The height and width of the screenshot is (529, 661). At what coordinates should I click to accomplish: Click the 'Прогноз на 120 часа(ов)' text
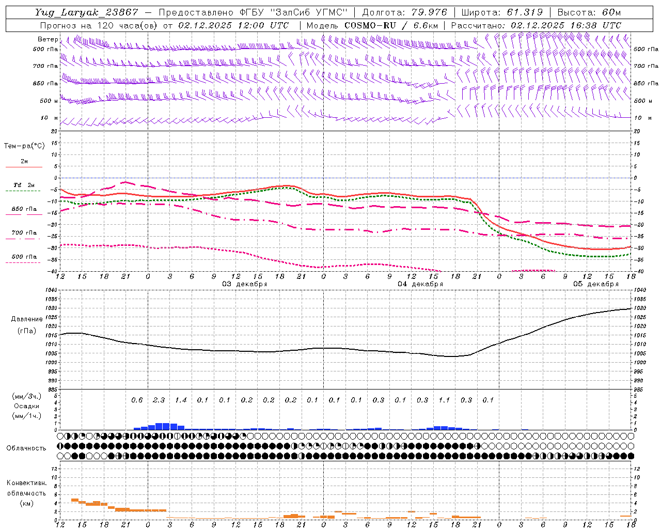pyautogui.click(x=99, y=25)
